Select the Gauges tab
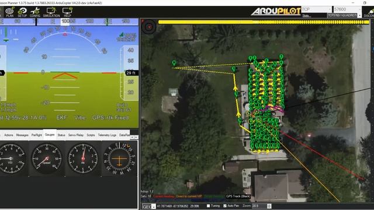 click(x=50, y=135)
